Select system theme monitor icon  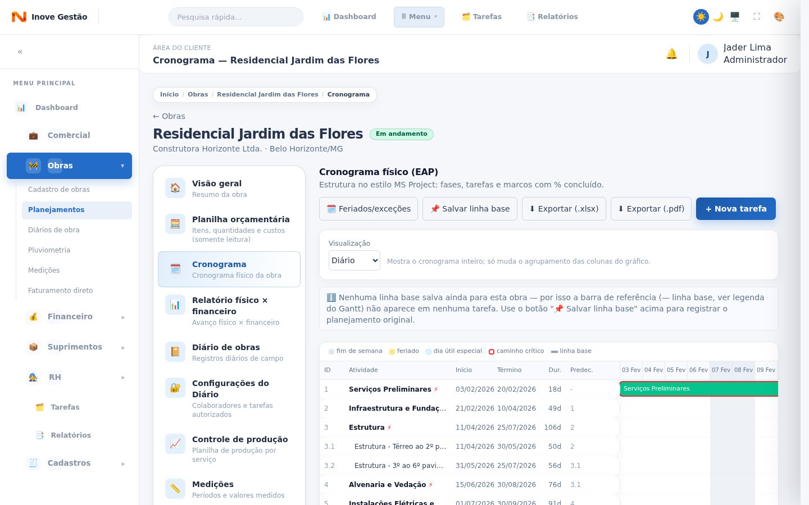point(735,17)
